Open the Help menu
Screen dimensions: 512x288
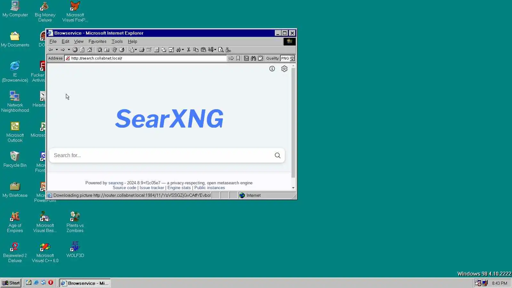[132, 41]
